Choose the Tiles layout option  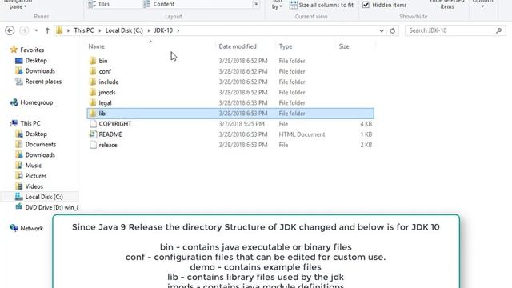tap(99, 4)
